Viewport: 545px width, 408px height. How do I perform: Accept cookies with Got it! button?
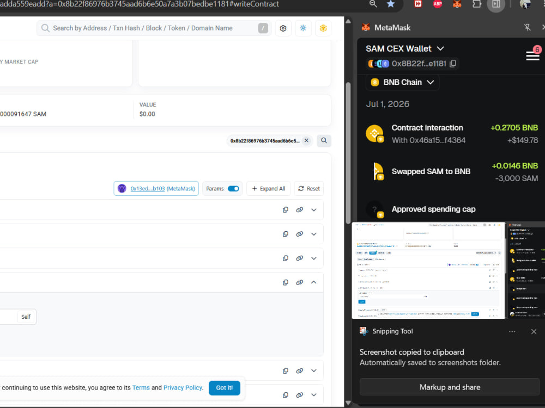pyautogui.click(x=225, y=387)
